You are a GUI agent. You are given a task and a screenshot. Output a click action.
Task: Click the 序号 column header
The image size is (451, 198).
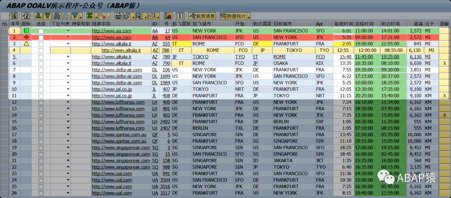pos(15,23)
